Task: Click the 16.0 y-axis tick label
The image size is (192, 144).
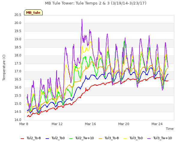Action: (x=18, y=87)
